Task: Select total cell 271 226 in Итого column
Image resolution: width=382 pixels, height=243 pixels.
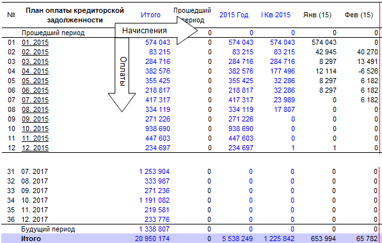Action: [x=157, y=119]
